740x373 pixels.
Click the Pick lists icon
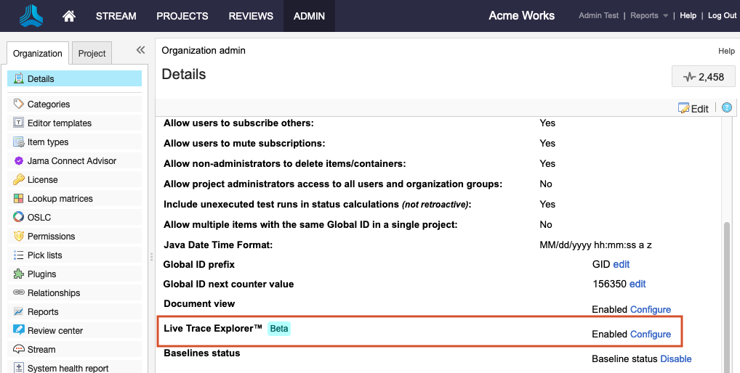[18, 255]
